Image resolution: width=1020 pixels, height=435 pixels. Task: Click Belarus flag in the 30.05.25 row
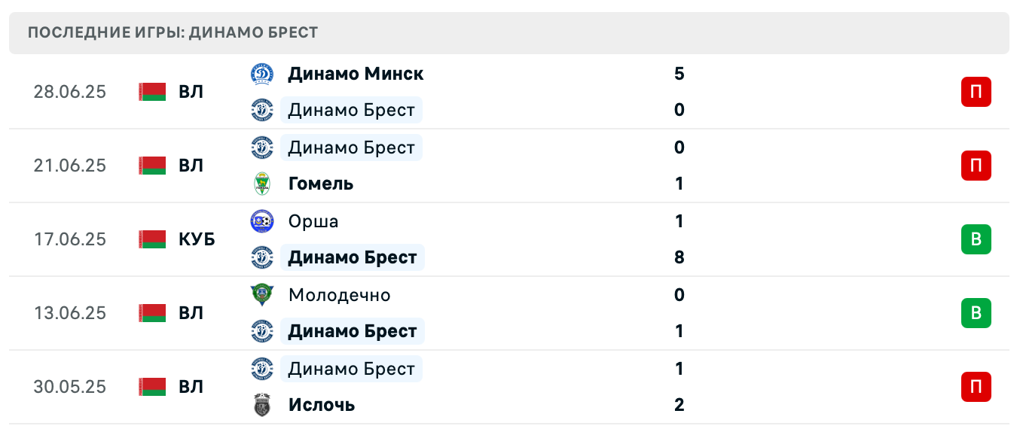pyautogui.click(x=152, y=387)
